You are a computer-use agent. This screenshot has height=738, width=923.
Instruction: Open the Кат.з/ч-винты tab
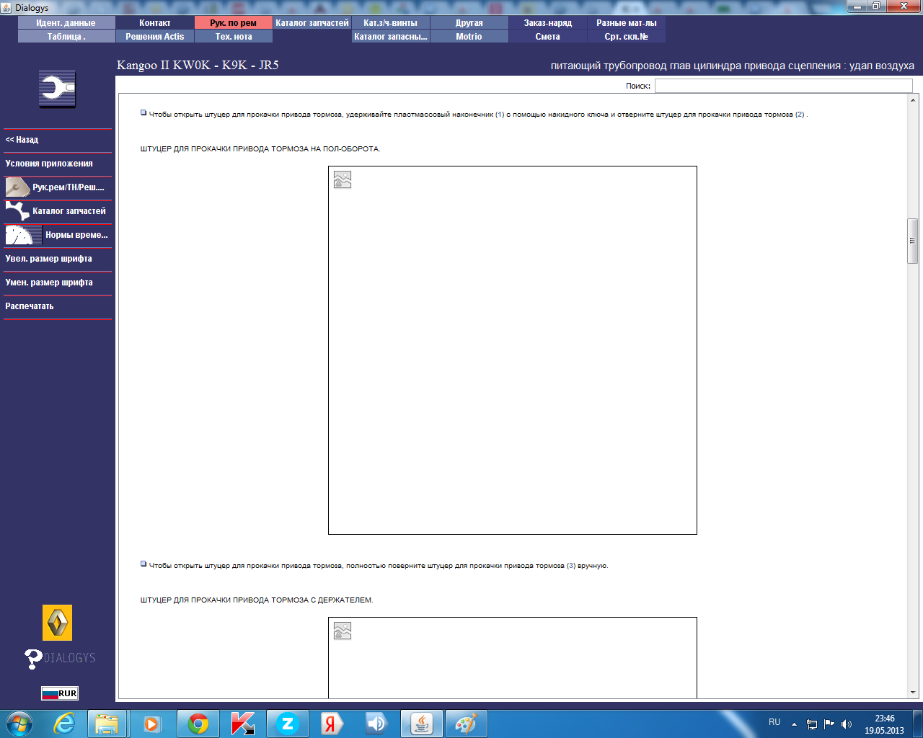click(391, 23)
